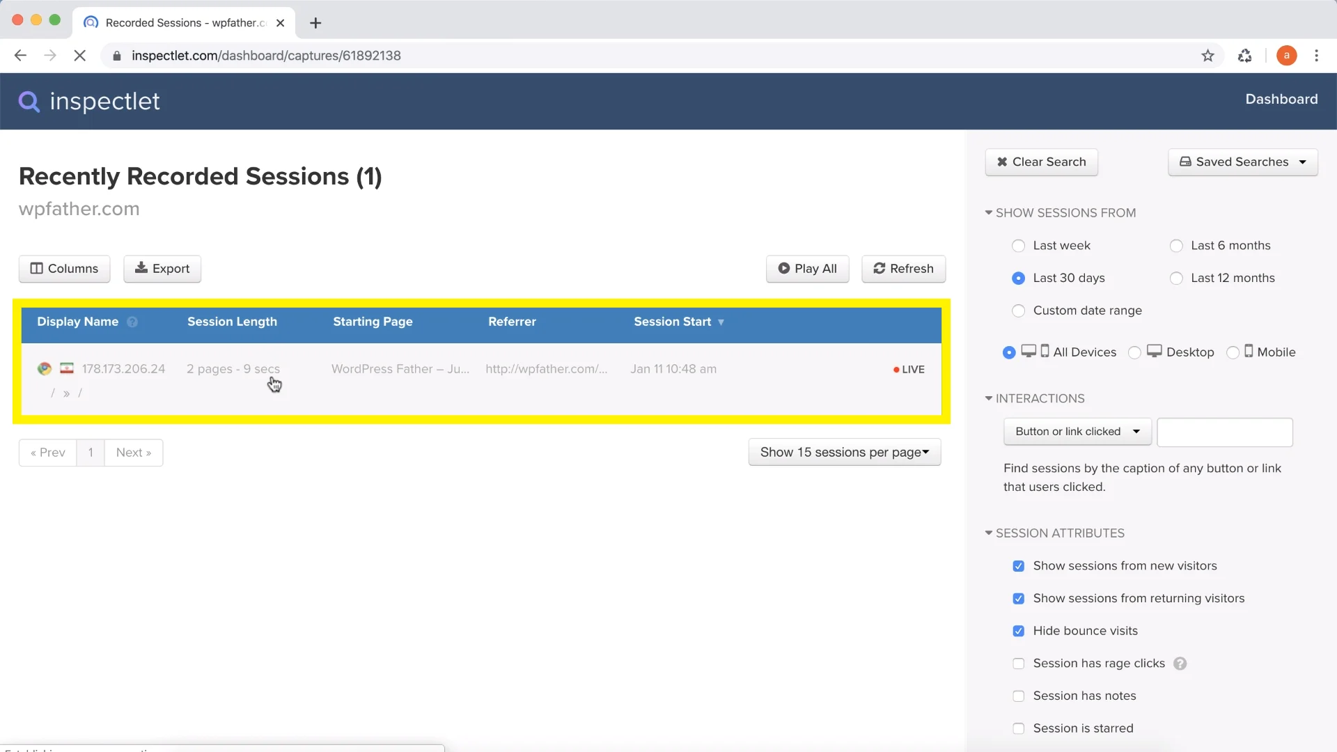Filter sessions to Mobile only

tap(1233, 353)
